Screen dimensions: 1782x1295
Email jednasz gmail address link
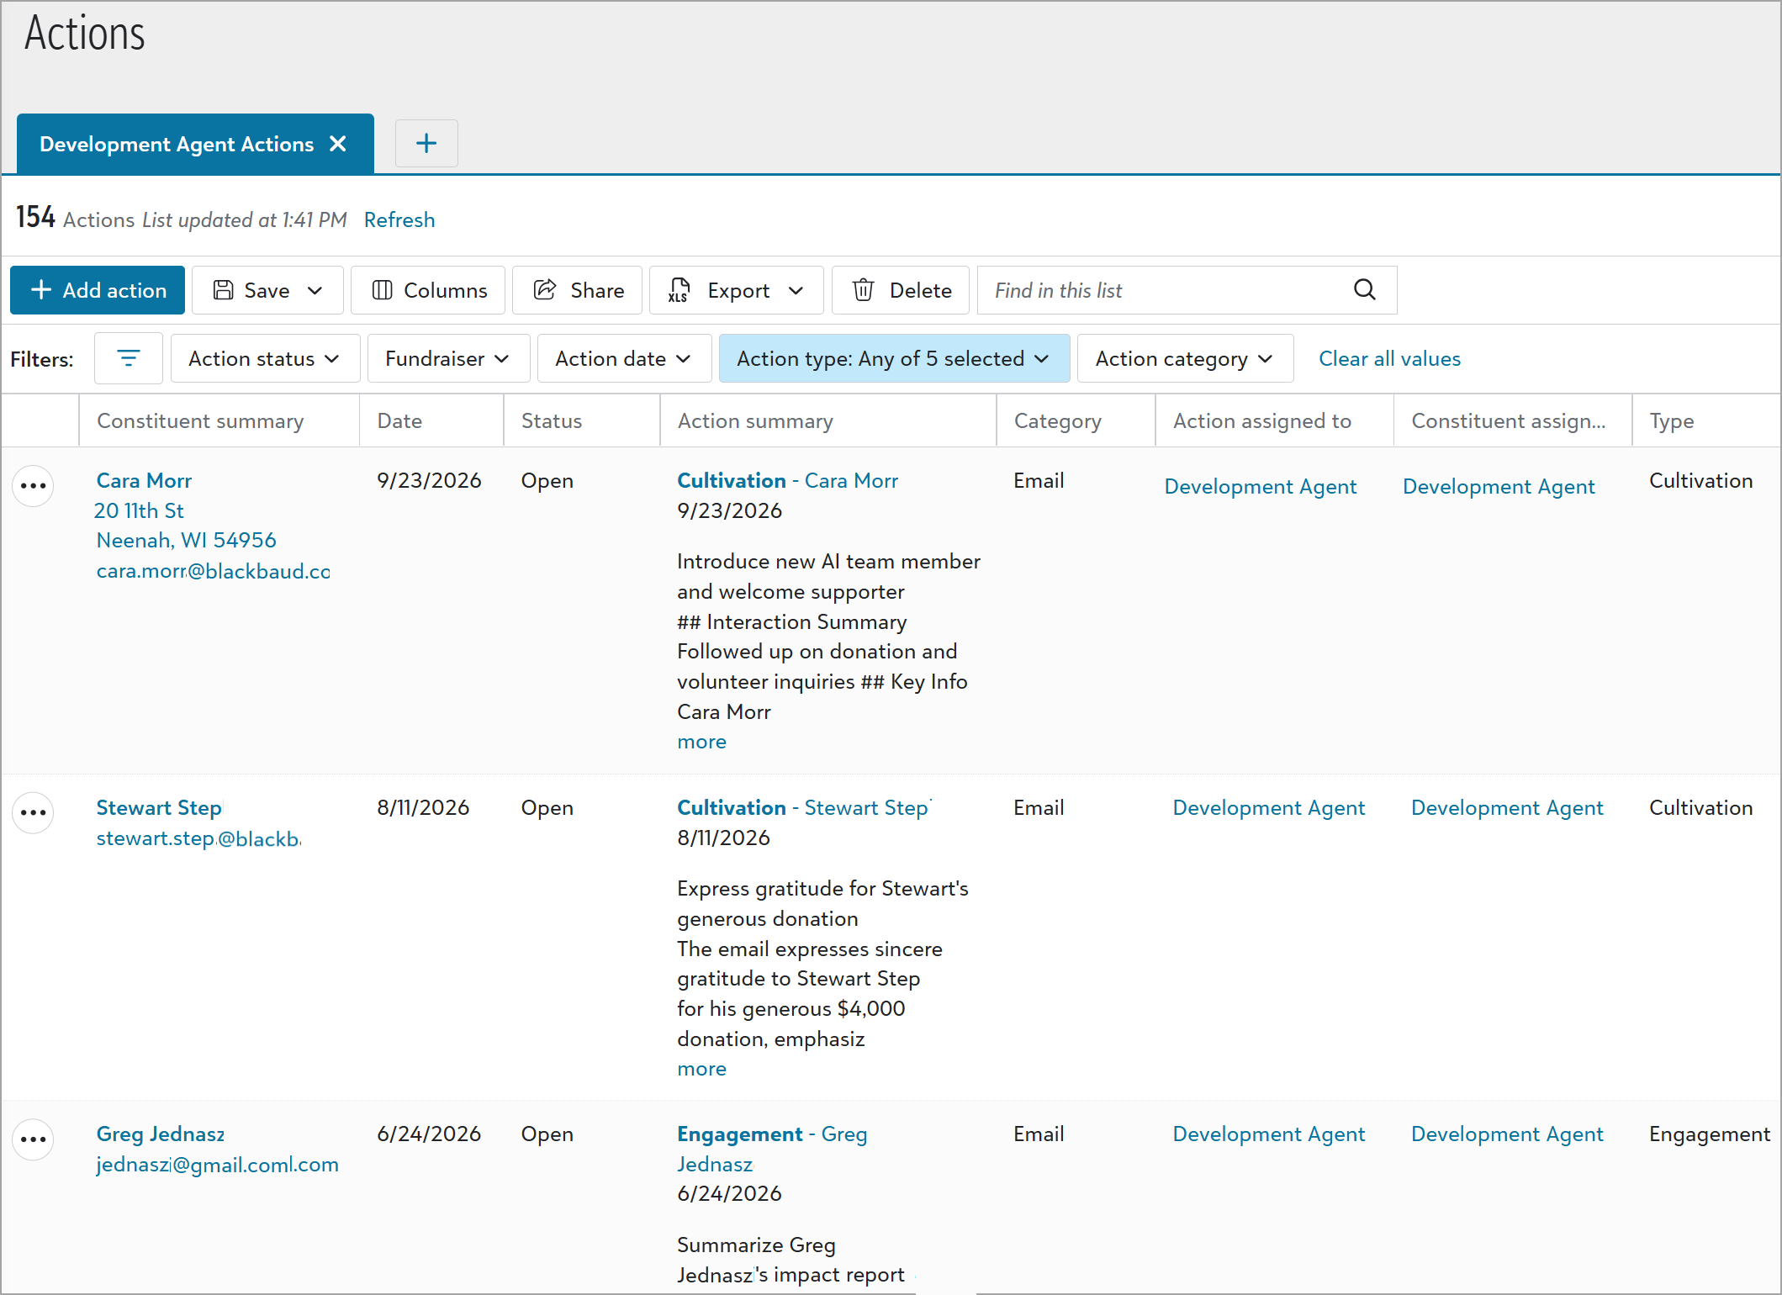point(217,1165)
